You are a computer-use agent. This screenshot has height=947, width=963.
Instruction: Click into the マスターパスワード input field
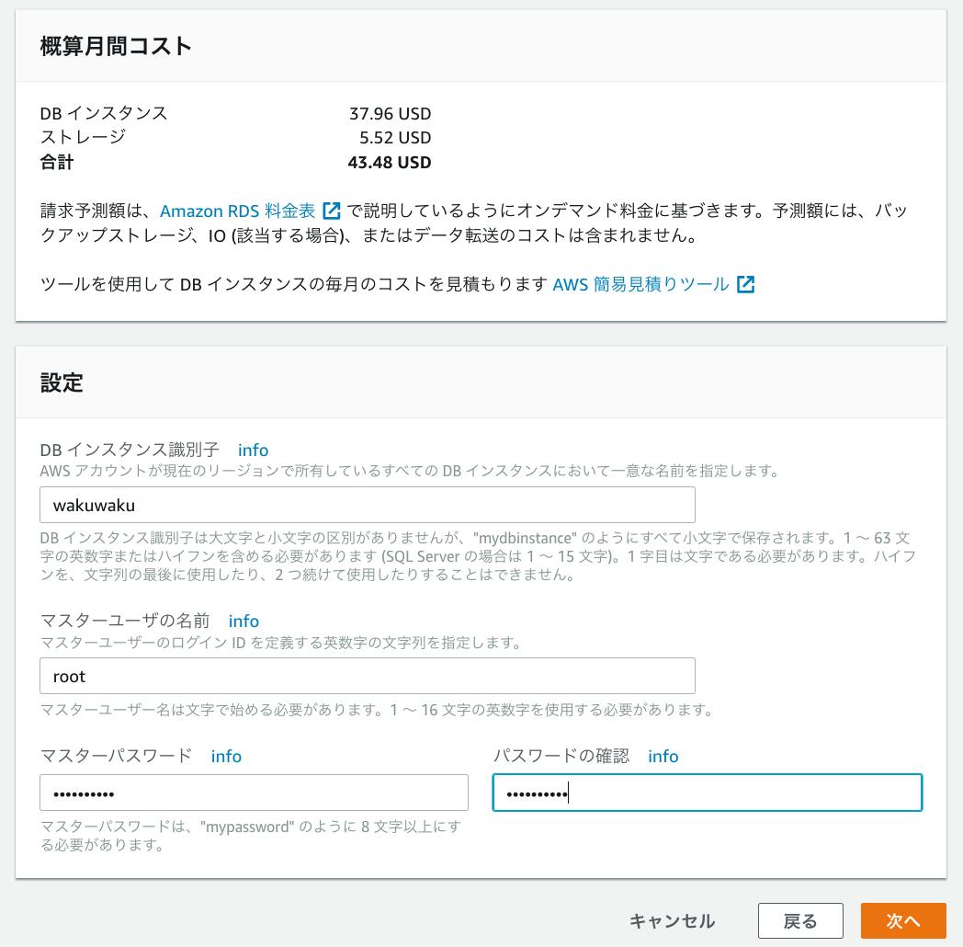(x=254, y=793)
